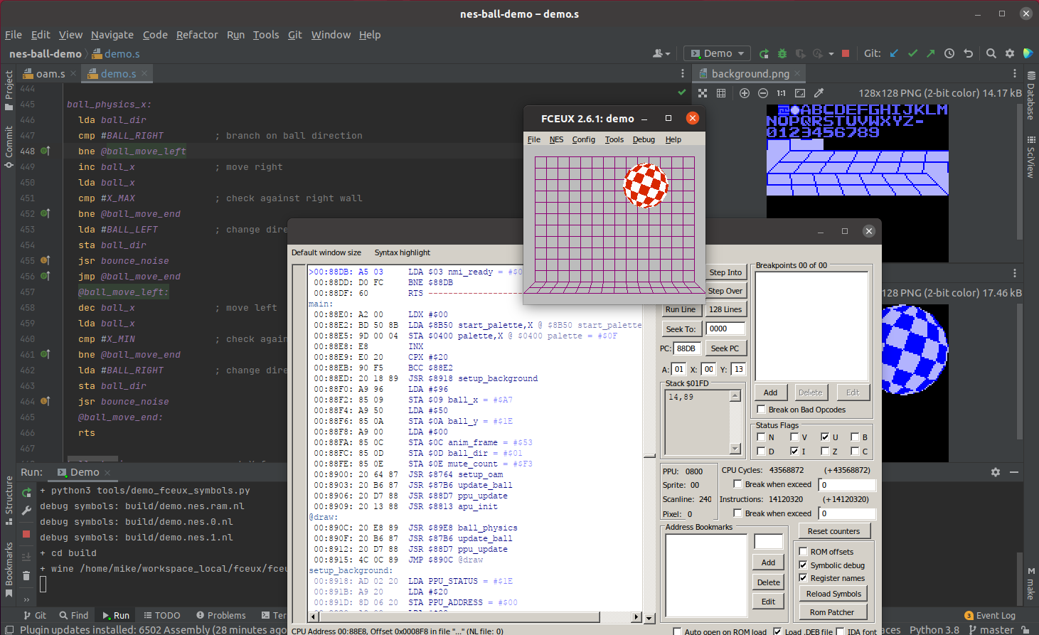The width and height of the screenshot is (1039, 635).
Task: Click the Git update project arrow
Action: 894,53
